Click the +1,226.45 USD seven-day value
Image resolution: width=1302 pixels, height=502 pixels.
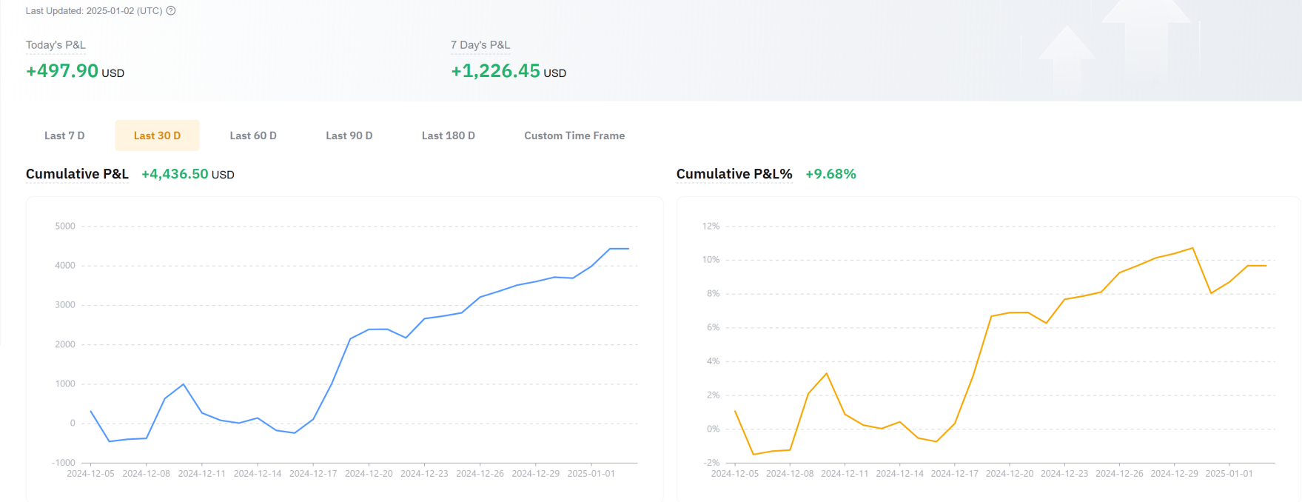(508, 71)
